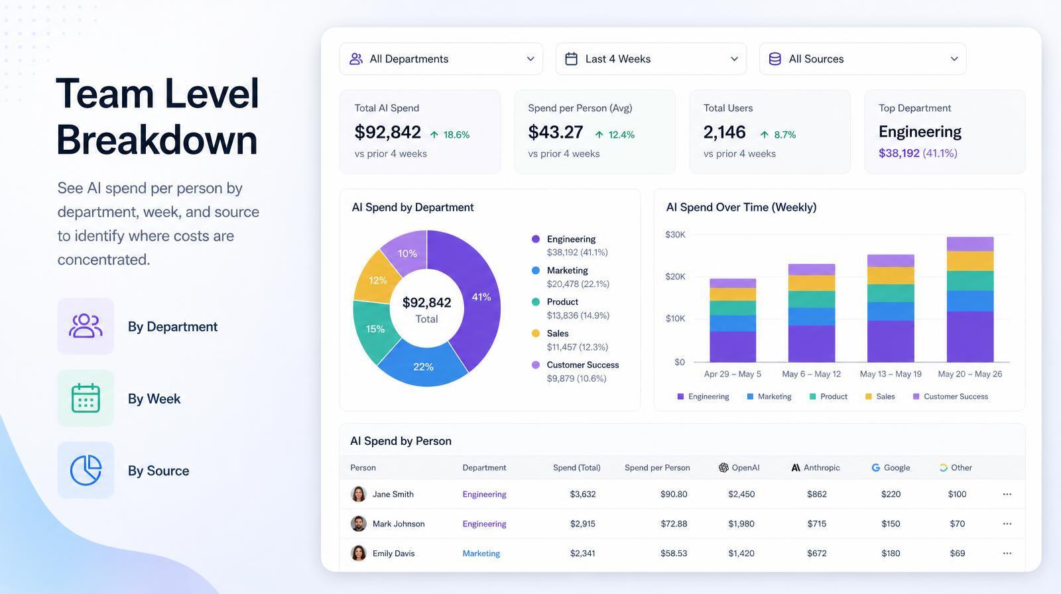Click the Anthropic logo in table header
This screenshot has width=1061, height=594.
(x=796, y=467)
